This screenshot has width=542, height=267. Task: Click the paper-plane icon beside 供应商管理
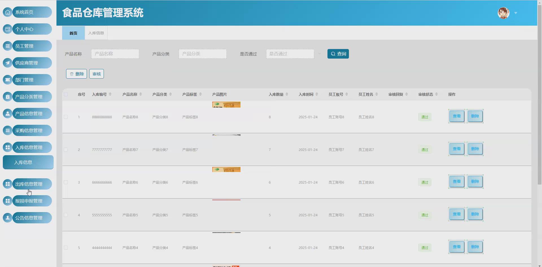(x=8, y=63)
